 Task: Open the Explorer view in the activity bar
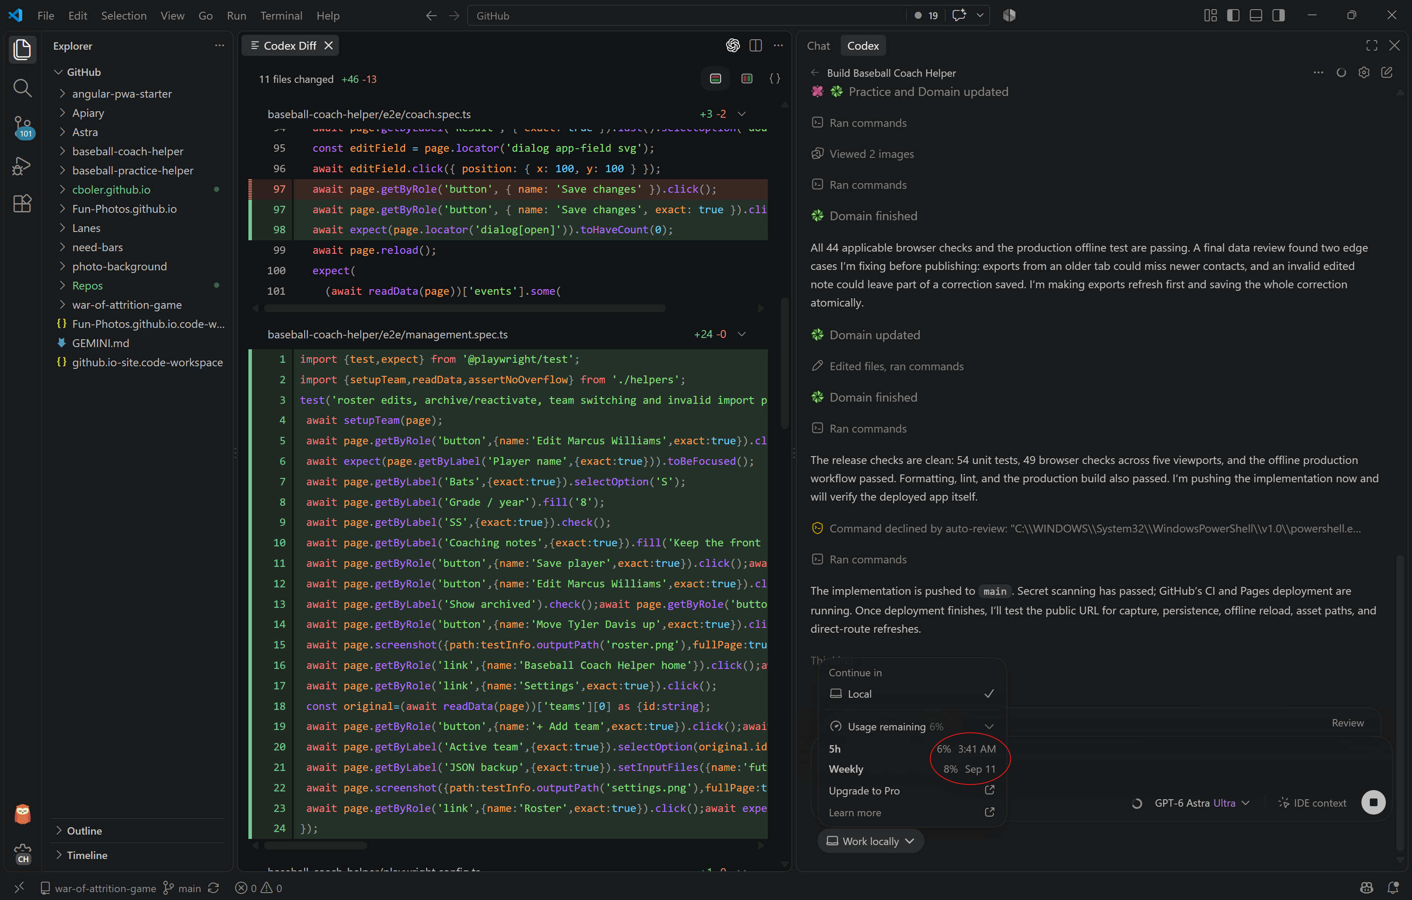click(22, 49)
